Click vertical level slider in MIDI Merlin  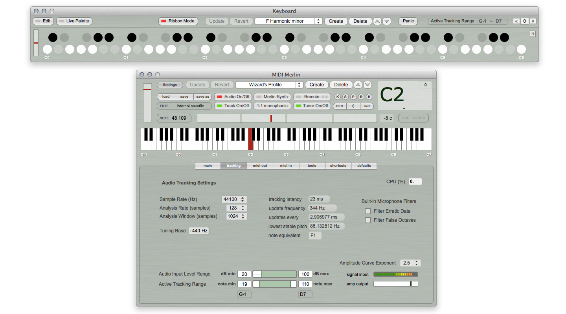click(147, 102)
